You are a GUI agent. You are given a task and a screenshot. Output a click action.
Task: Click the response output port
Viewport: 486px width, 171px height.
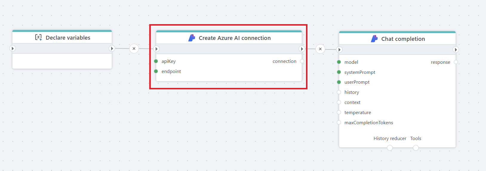click(456, 62)
